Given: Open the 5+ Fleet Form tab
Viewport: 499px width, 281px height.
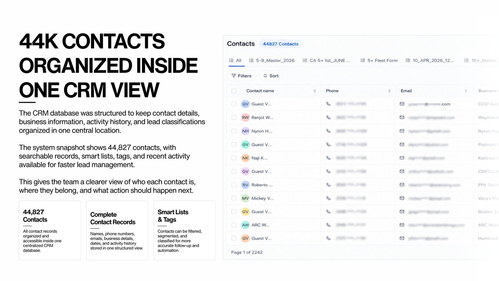Looking at the screenshot, I should 379,60.
